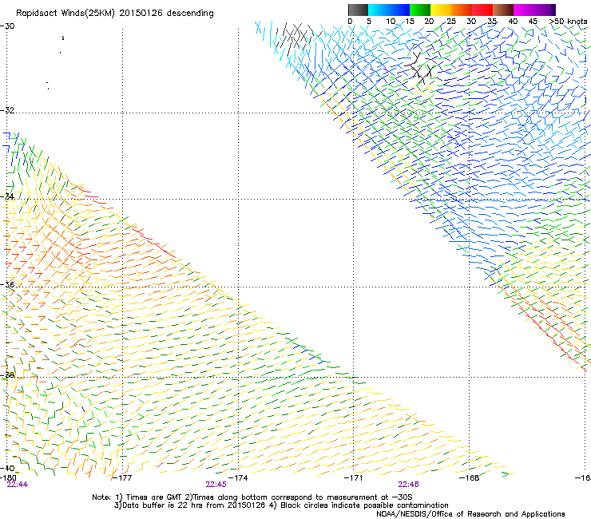This screenshot has width=591, height=519.
Task: Click the 22:44 purple time marker
Action: 18,485
